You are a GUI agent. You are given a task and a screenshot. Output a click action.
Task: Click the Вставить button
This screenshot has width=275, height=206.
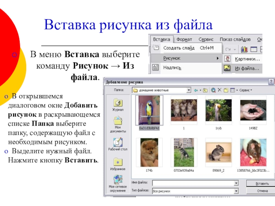[x=262, y=183]
